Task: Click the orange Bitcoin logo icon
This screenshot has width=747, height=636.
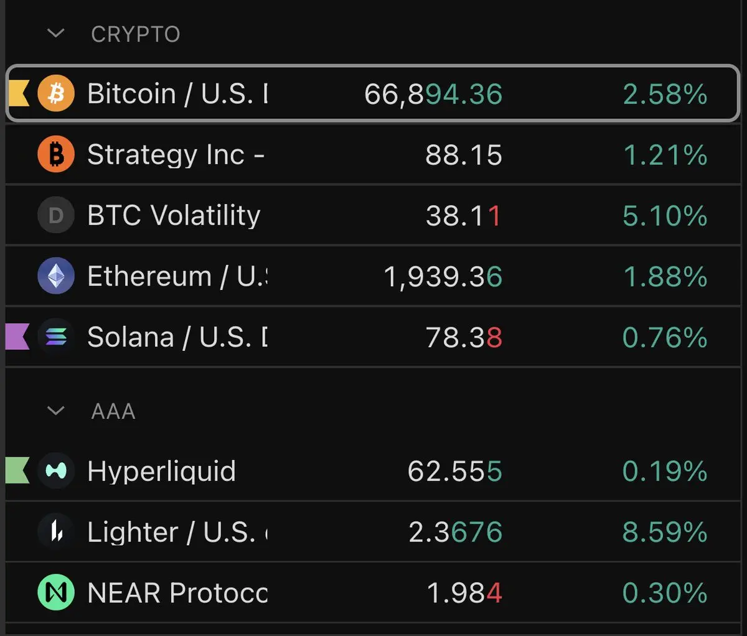Action: (x=56, y=94)
